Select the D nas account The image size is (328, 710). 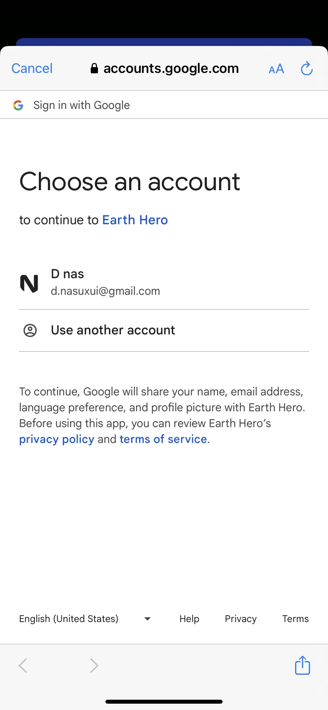point(164,283)
